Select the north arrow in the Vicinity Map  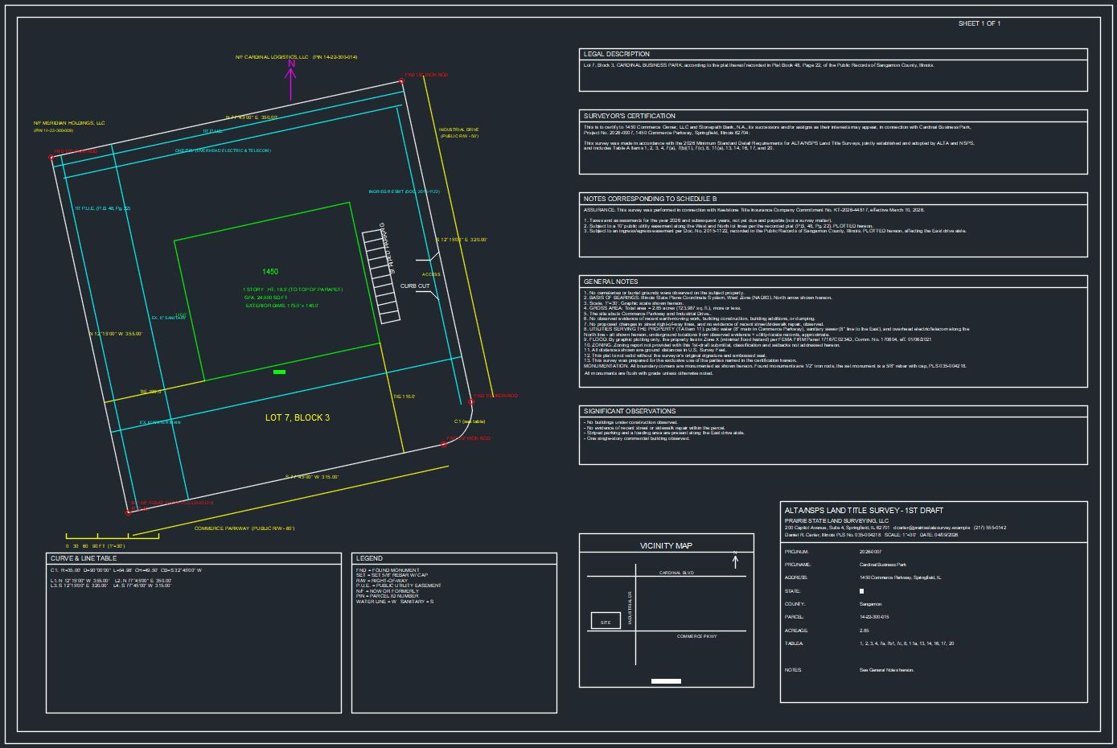pos(735,559)
